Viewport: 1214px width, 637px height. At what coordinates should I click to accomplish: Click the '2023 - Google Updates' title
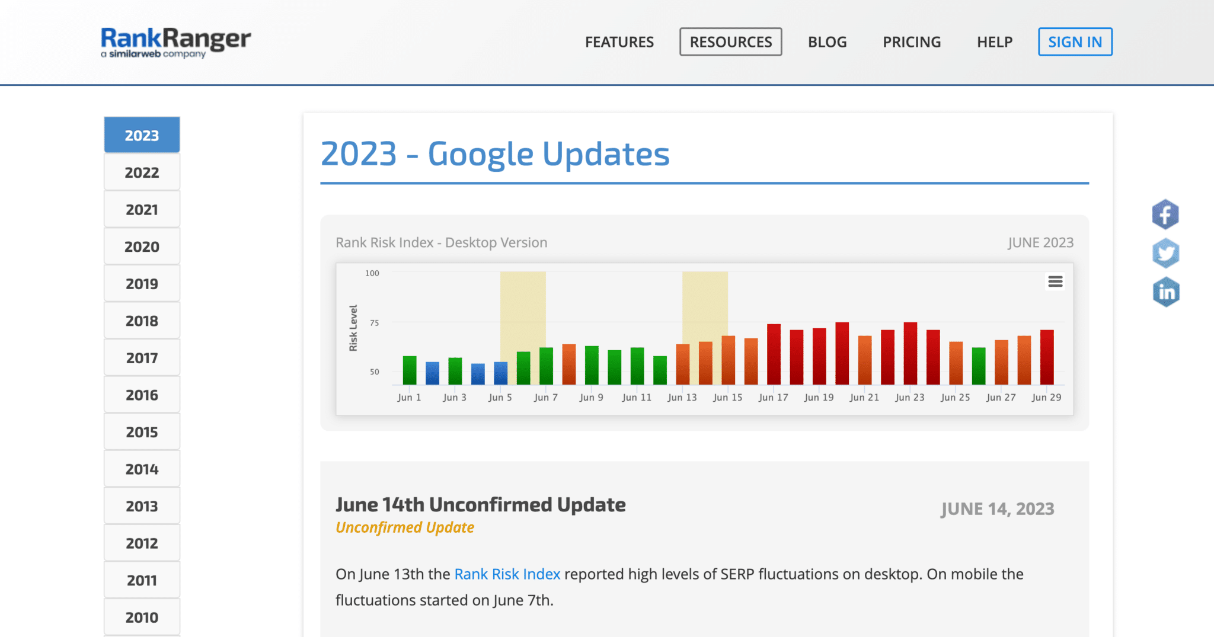pyautogui.click(x=495, y=154)
